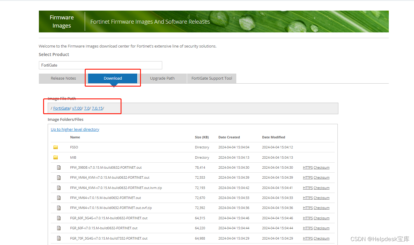Open the FSSO folder icon
Image resolution: width=414 pixels, height=245 pixels.
point(56,147)
